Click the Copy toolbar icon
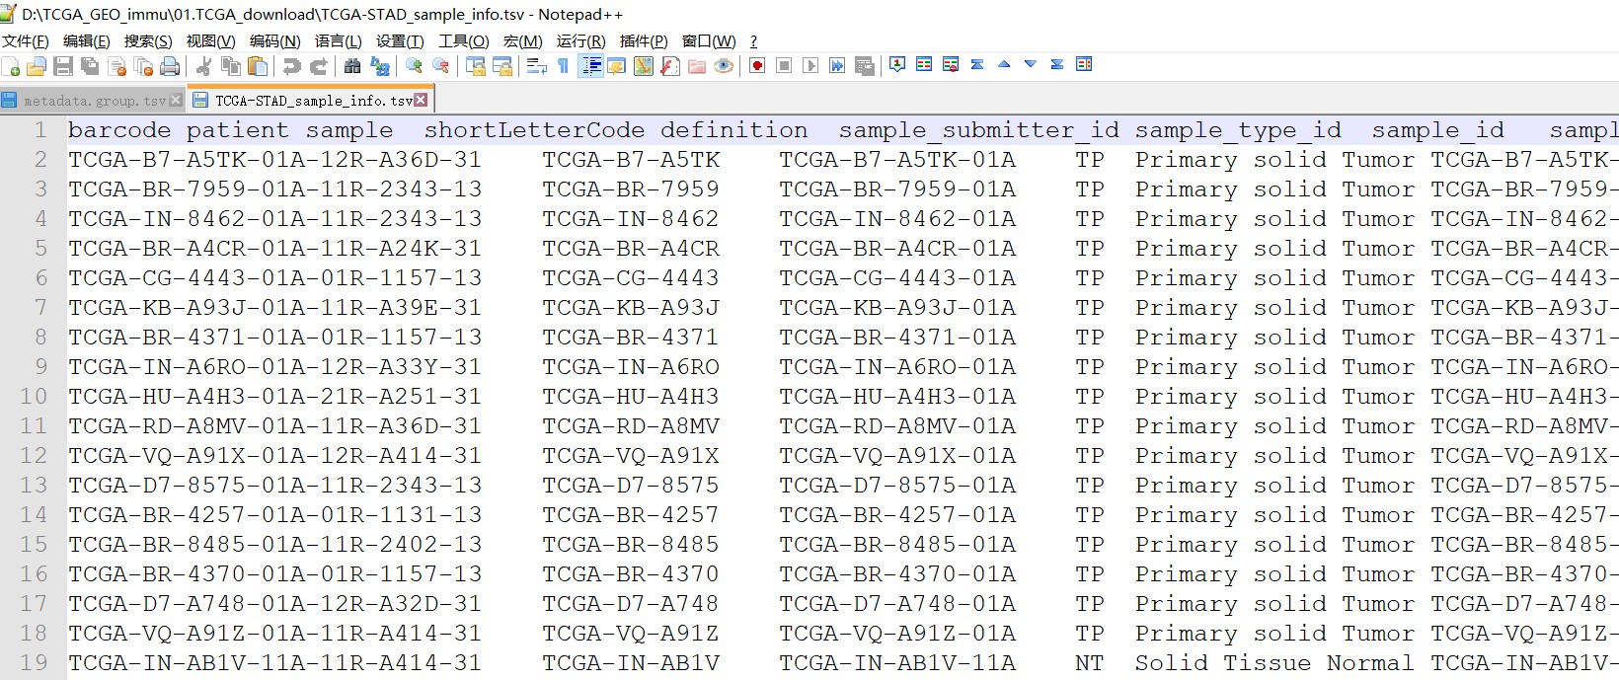1619x680 pixels. click(231, 66)
